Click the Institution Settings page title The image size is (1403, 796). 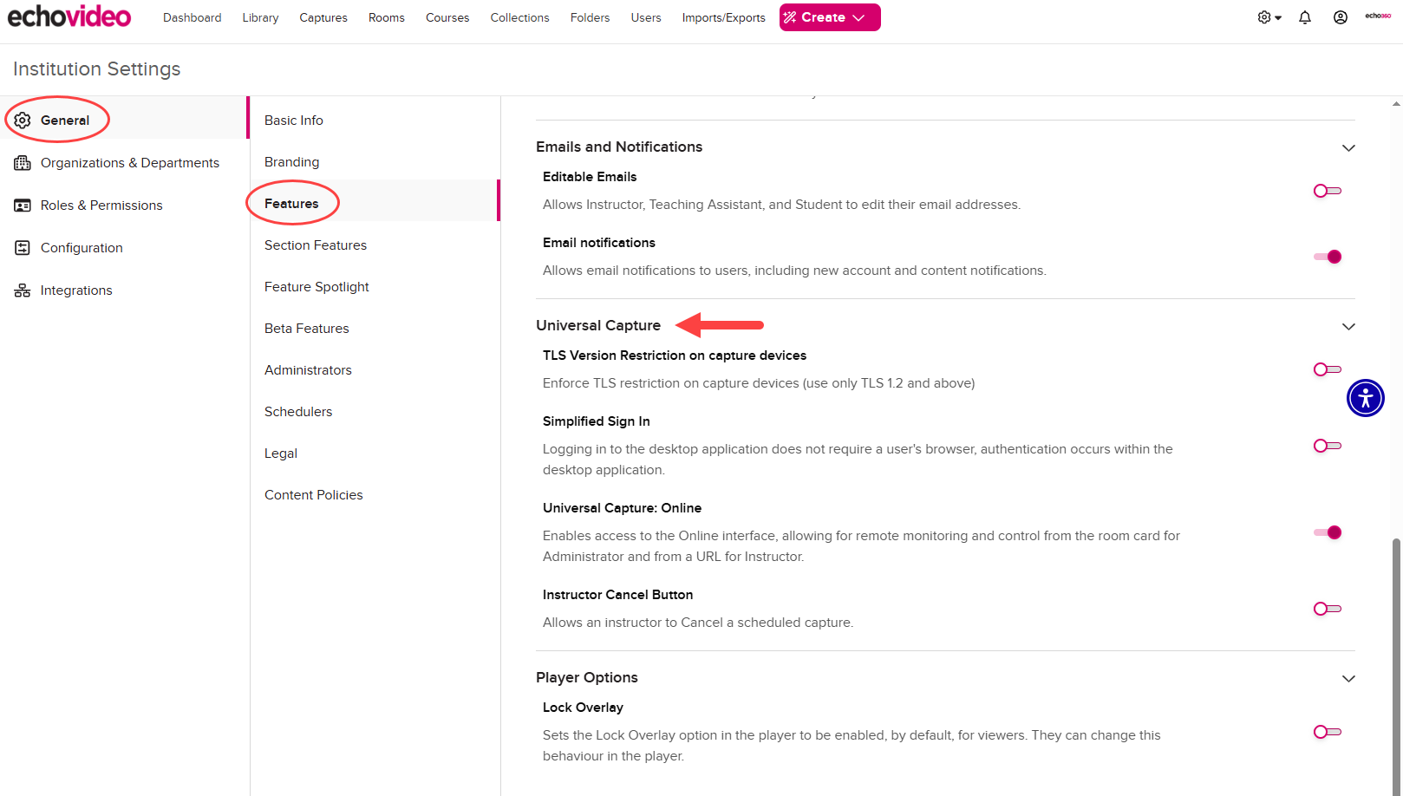pos(97,69)
